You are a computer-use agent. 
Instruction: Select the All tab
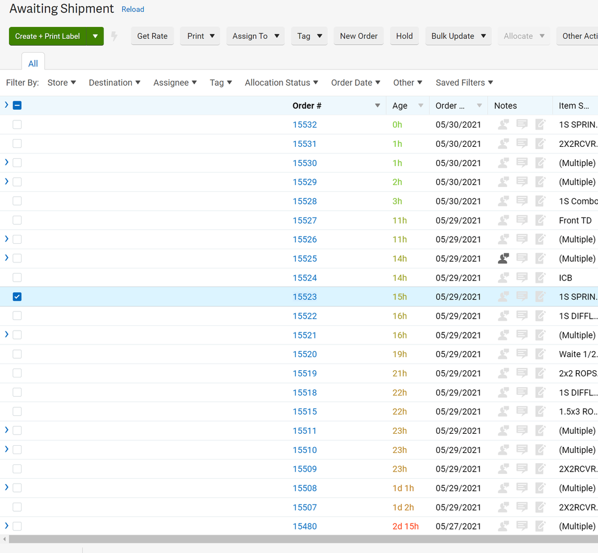pyautogui.click(x=33, y=64)
